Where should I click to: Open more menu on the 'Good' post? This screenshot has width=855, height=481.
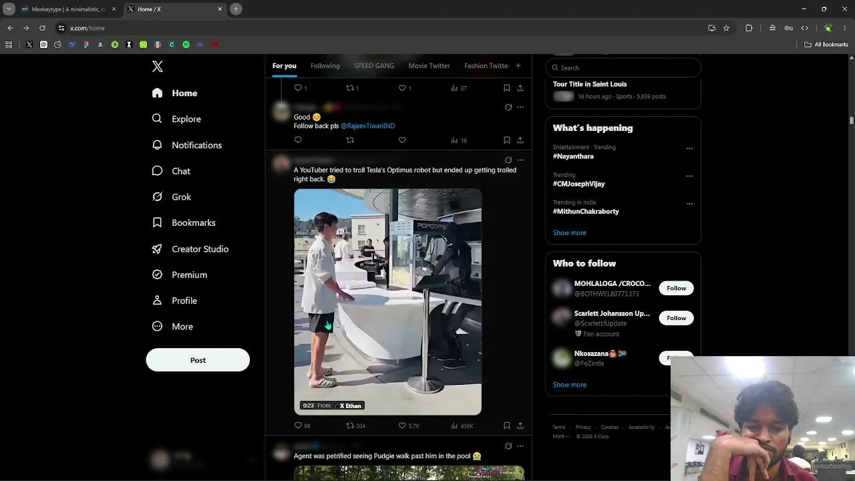520,107
